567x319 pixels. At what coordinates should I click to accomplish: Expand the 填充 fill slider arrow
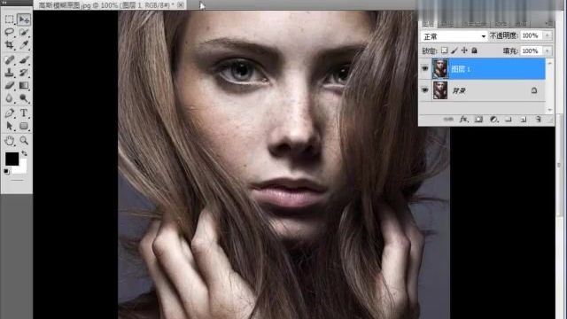pos(548,51)
